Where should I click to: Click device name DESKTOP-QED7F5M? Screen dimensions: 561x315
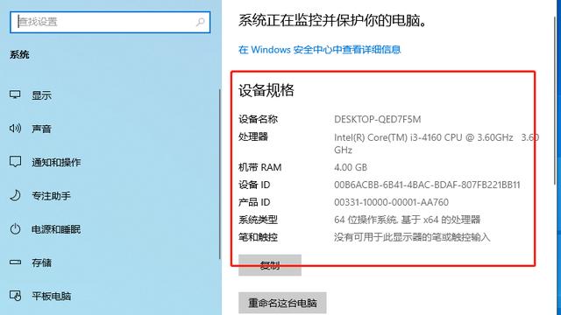378,119
